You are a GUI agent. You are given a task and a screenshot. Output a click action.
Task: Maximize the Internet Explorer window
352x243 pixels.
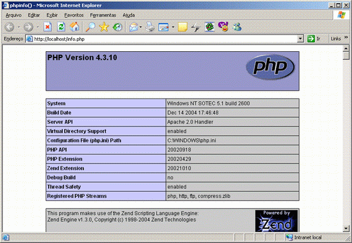338,6
